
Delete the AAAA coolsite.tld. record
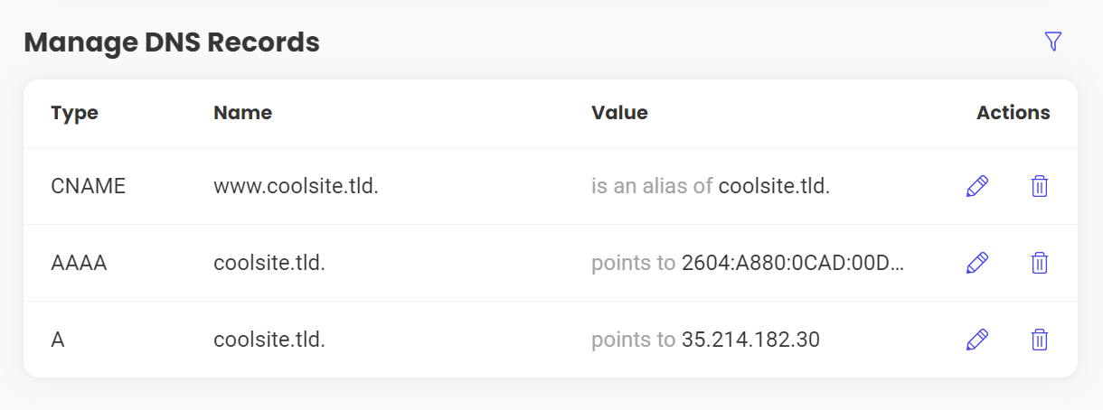(x=1040, y=263)
